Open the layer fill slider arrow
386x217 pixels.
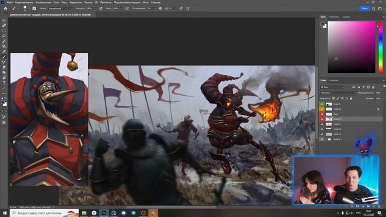coord(383,98)
